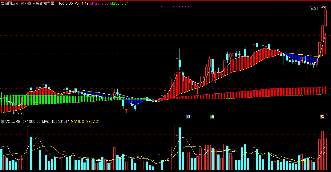Click the MX: 4.49 value label
Image resolution: width=331 pixels, height=172 pixels.
tap(82, 3)
